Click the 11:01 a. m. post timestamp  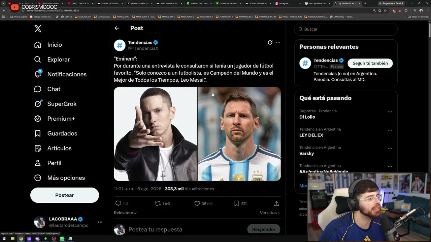[x=138, y=189]
